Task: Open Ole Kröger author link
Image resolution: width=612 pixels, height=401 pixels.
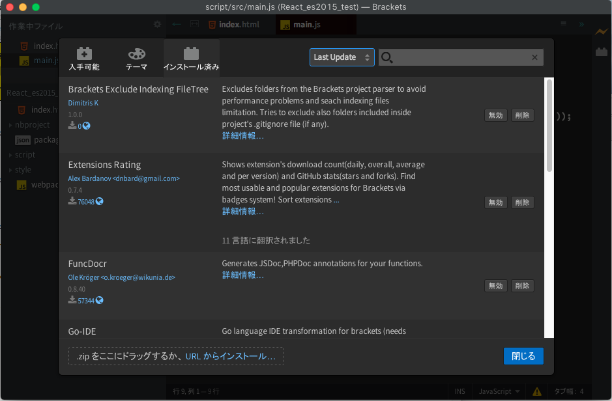Action: tap(121, 277)
